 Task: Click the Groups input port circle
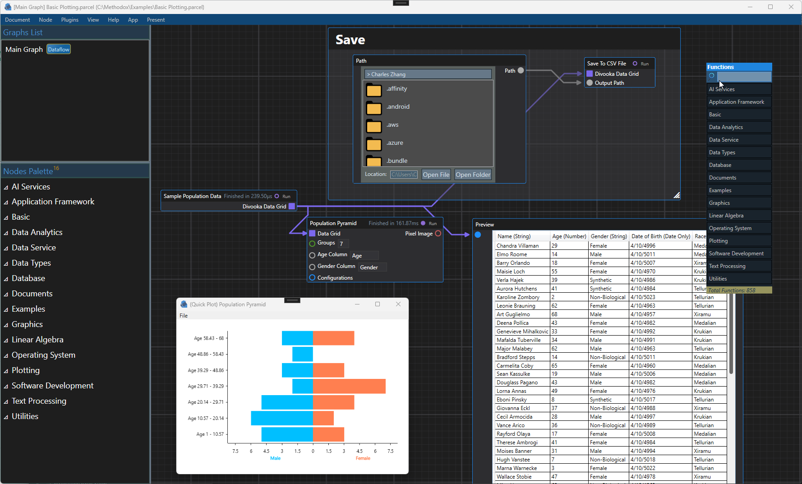click(x=312, y=243)
